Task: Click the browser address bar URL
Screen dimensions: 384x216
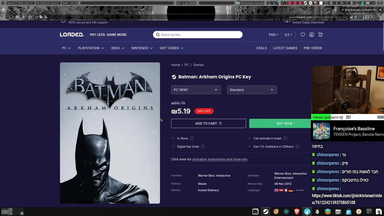Action: [318, 17]
